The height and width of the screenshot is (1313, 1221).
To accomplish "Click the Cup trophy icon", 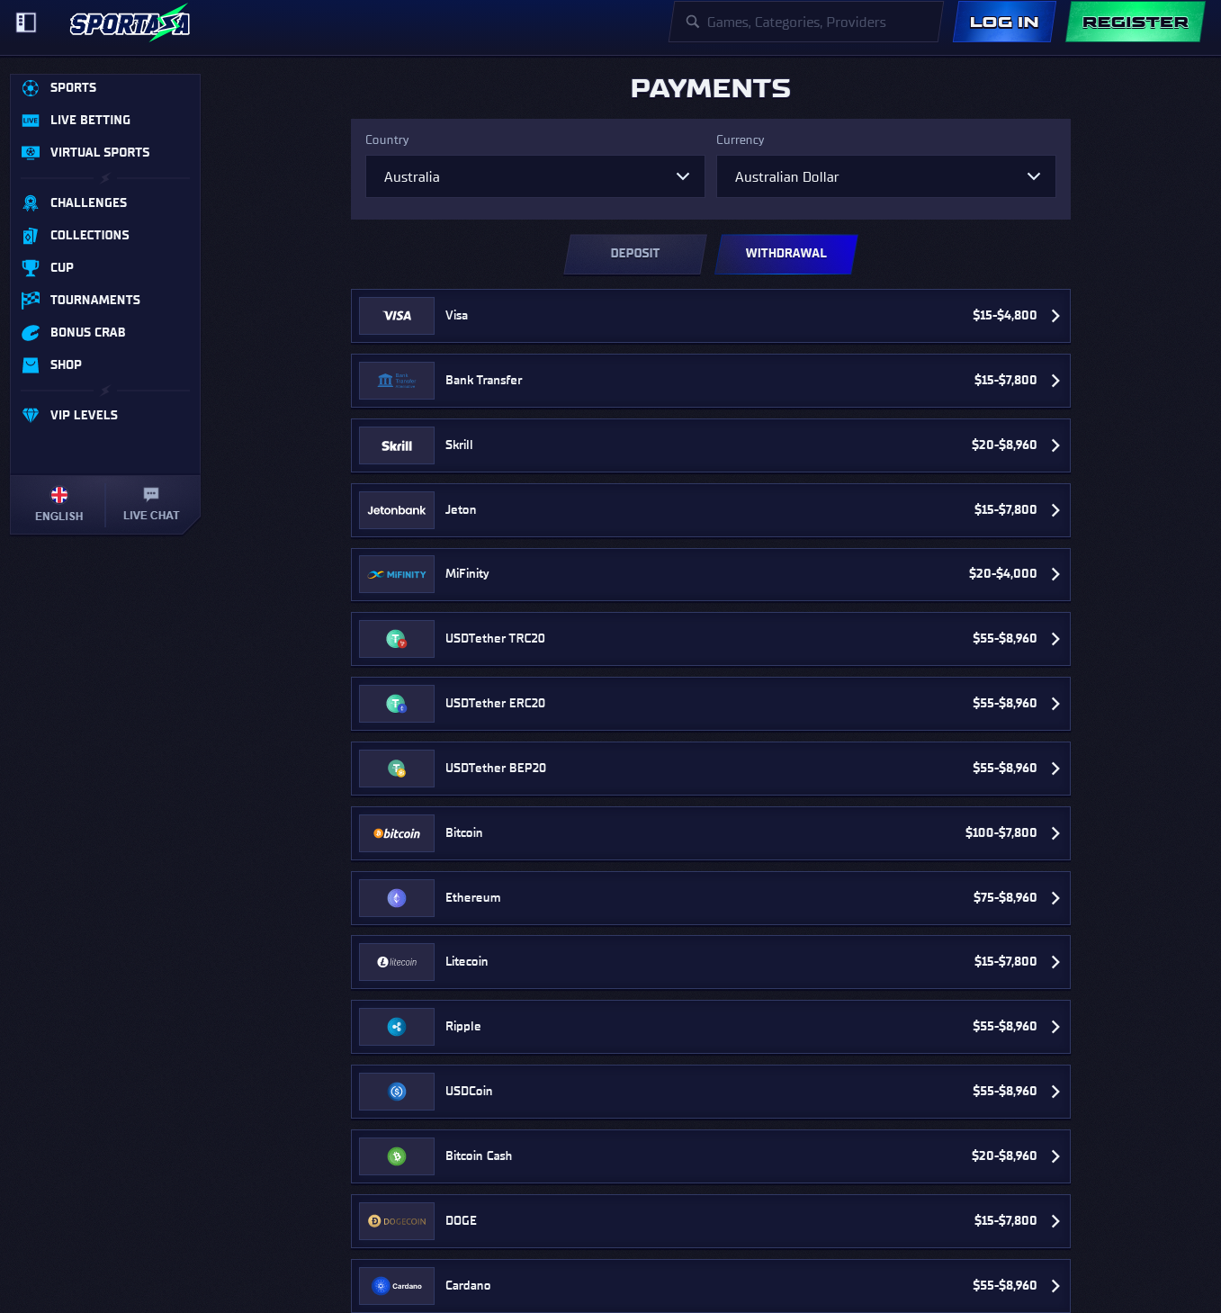I will pyautogui.click(x=31, y=268).
